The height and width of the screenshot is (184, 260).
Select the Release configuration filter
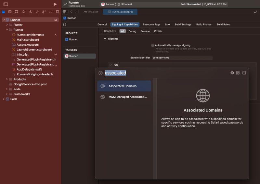pyautogui.click(x=145, y=31)
